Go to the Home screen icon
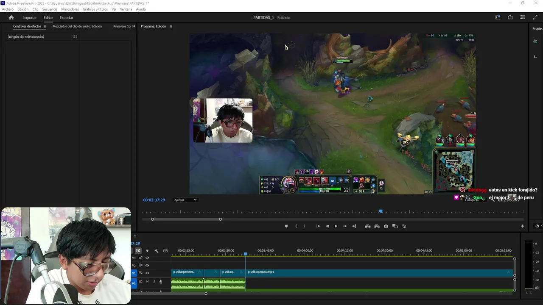 pyautogui.click(x=11, y=17)
